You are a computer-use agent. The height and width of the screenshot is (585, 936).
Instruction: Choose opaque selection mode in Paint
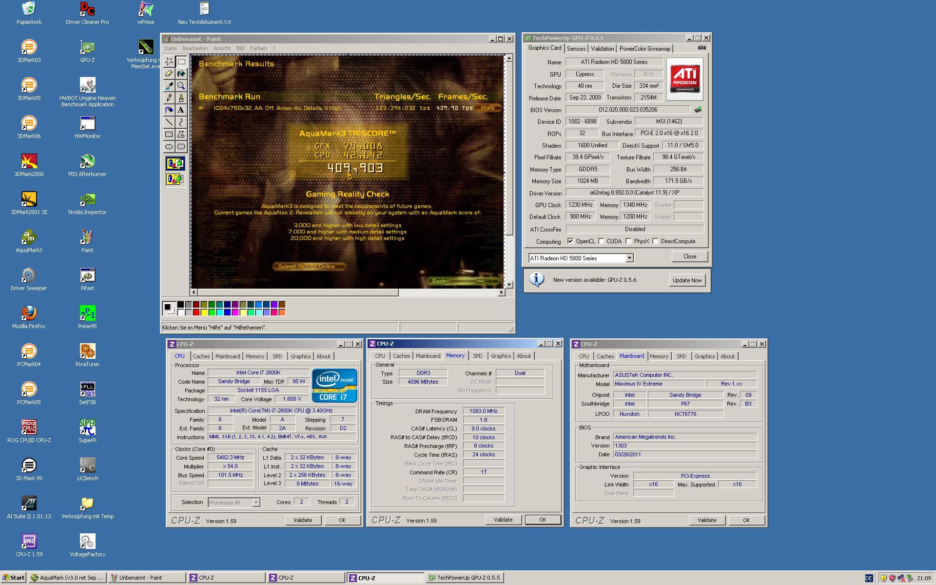click(175, 163)
